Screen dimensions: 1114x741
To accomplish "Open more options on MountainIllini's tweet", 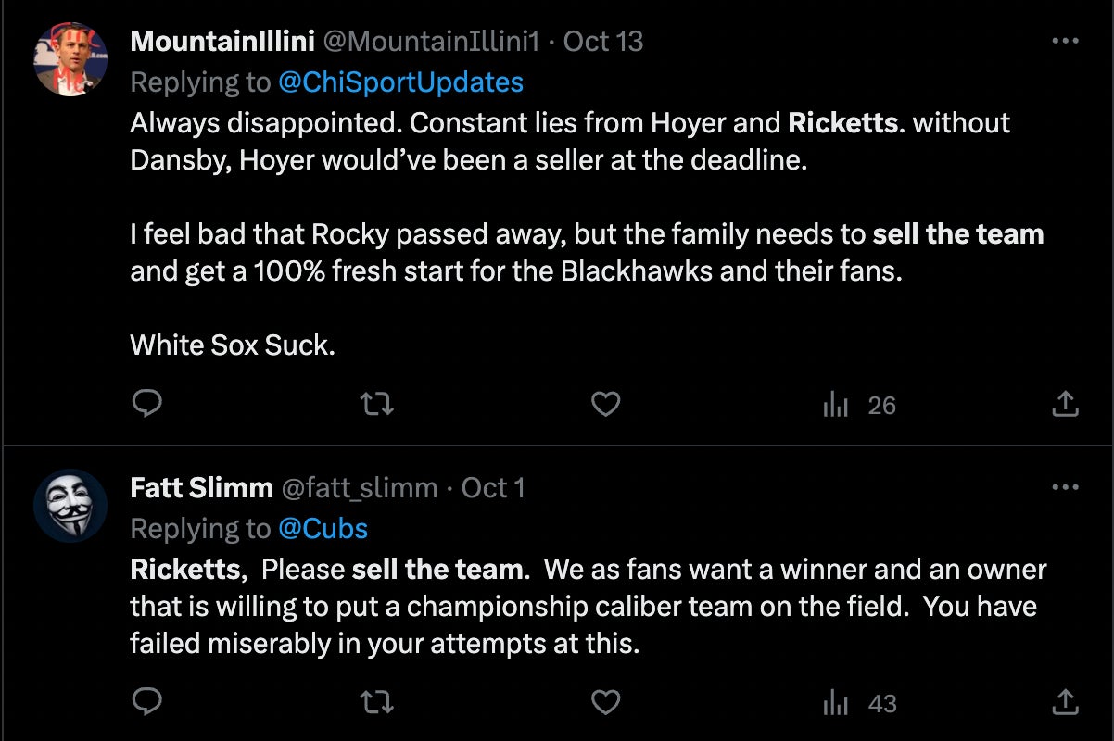I will click(x=1066, y=41).
